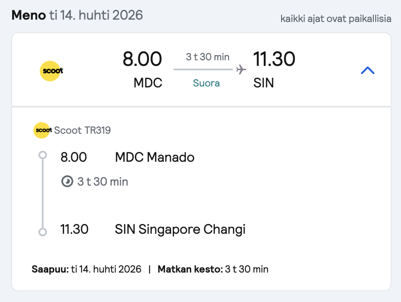
Task: Click the top departure circle marker
Action: tap(43, 155)
